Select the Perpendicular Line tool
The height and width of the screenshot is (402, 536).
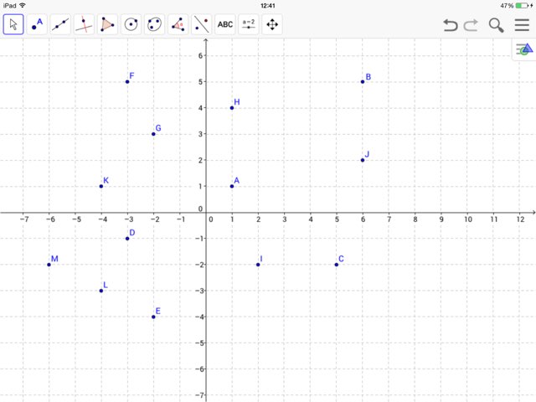click(84, 24)
